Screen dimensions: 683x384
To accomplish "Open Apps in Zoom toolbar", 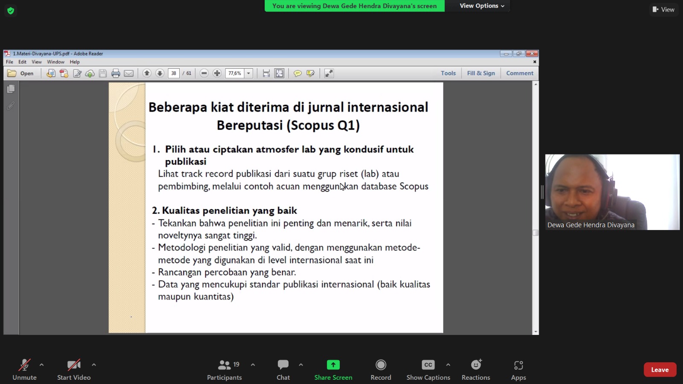I will pos(518,369).
